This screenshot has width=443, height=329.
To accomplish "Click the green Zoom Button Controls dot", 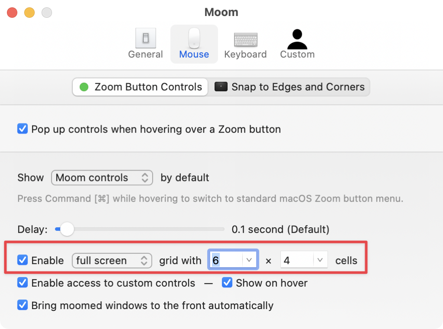I will (x=84, y=87).
